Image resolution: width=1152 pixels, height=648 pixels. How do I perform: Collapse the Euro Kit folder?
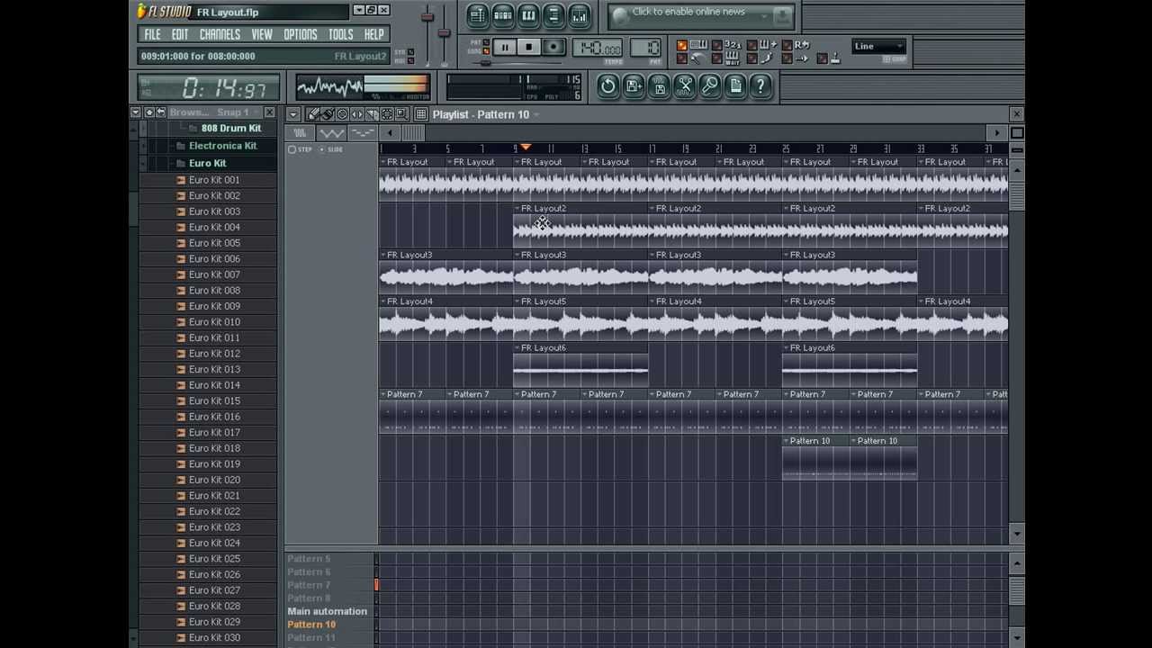coord(208,163)
